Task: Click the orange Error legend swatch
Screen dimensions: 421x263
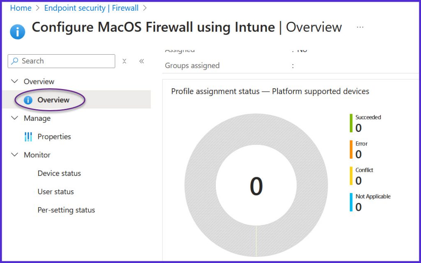Action: 351,150
